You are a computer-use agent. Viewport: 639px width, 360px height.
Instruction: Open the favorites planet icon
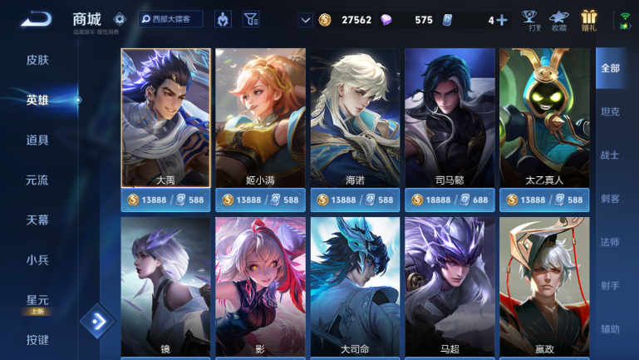point(558,21)
